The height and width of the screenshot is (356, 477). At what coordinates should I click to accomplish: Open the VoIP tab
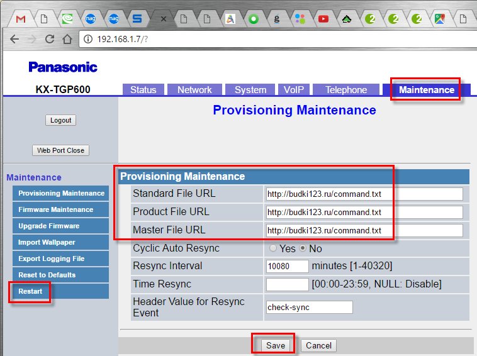tap(293, 90)
